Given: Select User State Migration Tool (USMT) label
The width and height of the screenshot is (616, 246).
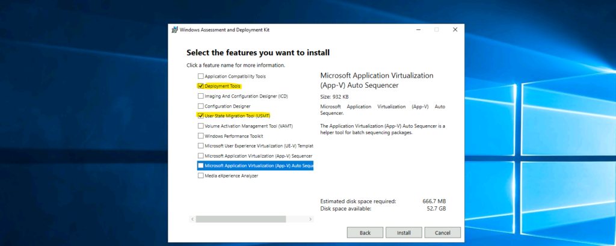Looking at the screenshot, I should point(237,116).
